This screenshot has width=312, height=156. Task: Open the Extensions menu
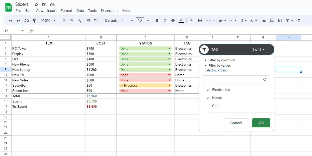pyautogui.click(x=109, y=11)
